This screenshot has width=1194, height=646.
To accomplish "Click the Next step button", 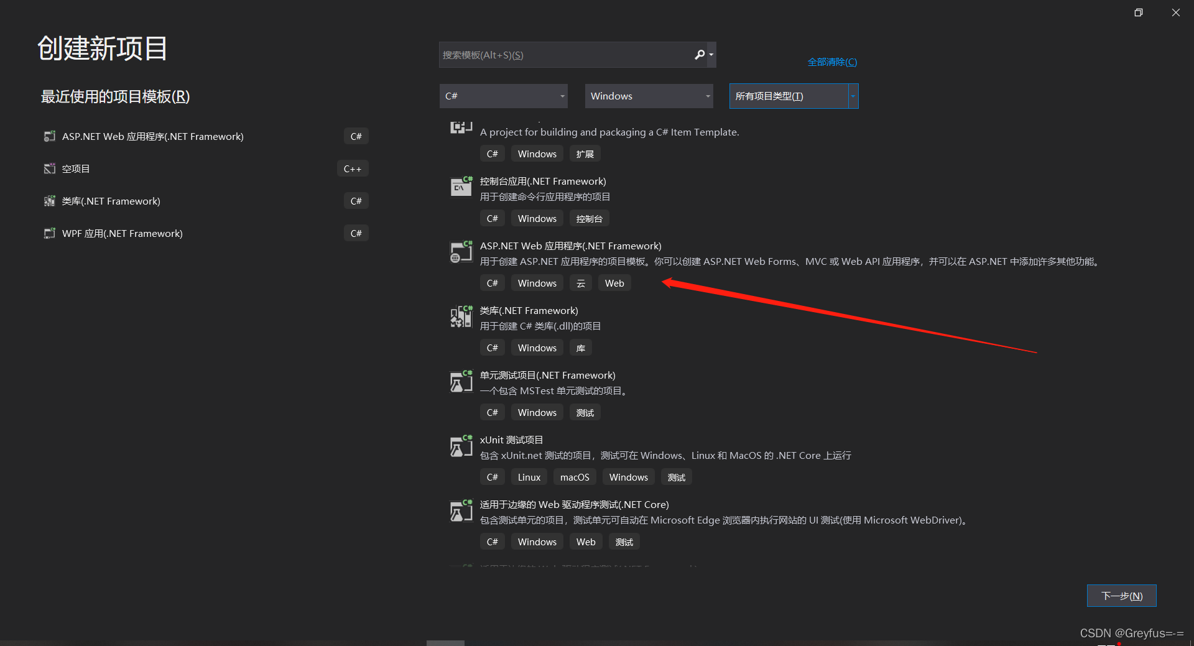I will pyautogui.click(x=1122, y=596).
